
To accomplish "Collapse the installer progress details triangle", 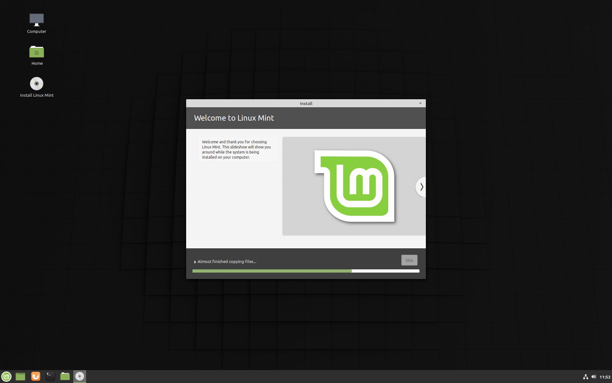I will pos(195,261).
